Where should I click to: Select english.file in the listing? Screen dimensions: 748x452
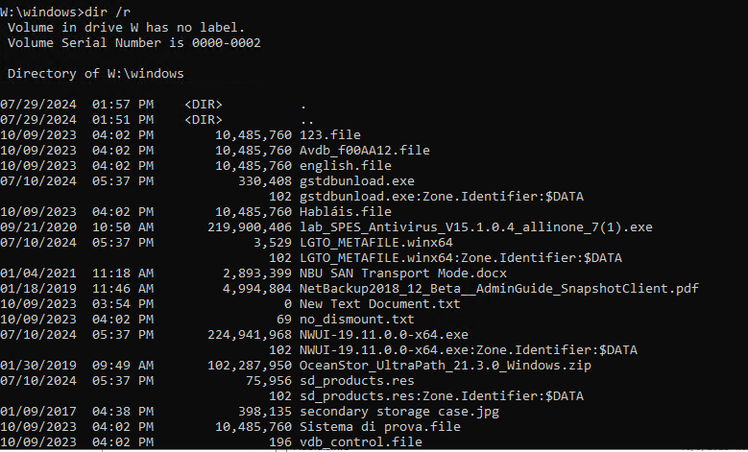tap(346, 165)
